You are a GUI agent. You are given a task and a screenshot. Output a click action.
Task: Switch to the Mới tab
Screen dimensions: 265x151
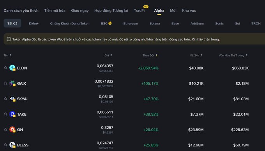click(173, 10)
